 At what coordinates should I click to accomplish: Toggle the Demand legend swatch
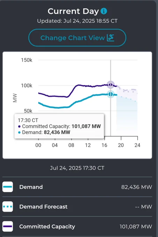point(8,187)
